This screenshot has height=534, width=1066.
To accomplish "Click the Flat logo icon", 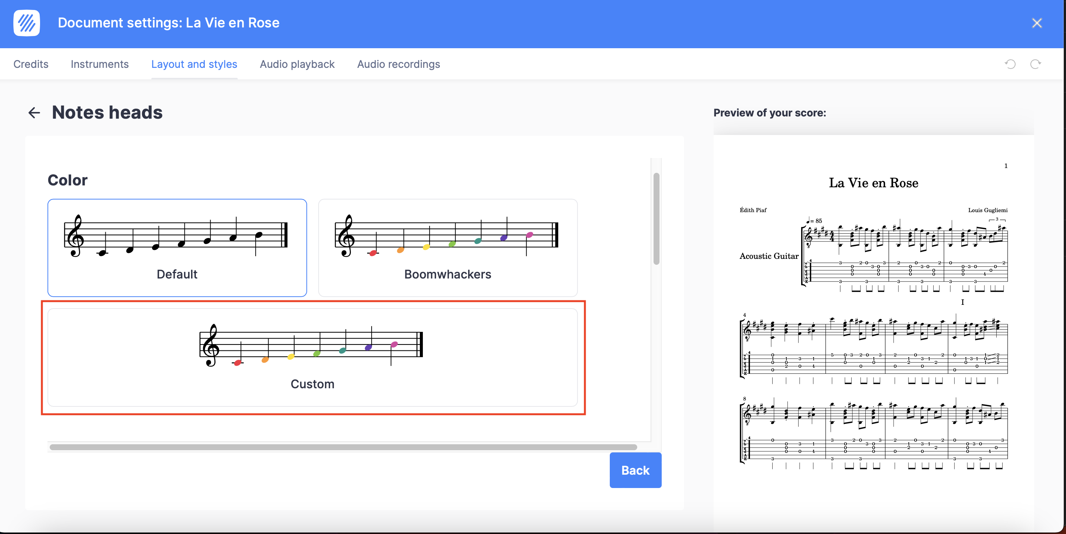I will coord(26,23).
